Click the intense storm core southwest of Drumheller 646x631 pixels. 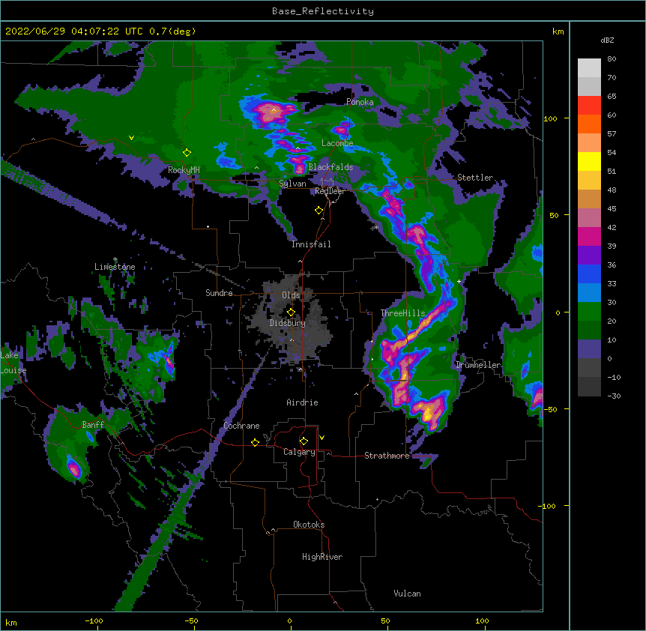point(429,412)
